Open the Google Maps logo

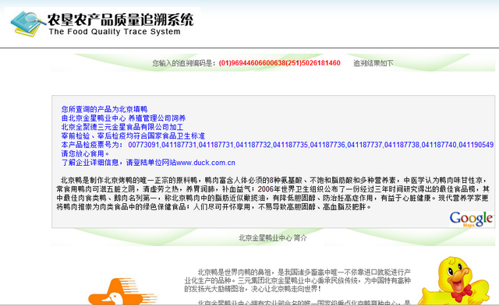point(471,219)
